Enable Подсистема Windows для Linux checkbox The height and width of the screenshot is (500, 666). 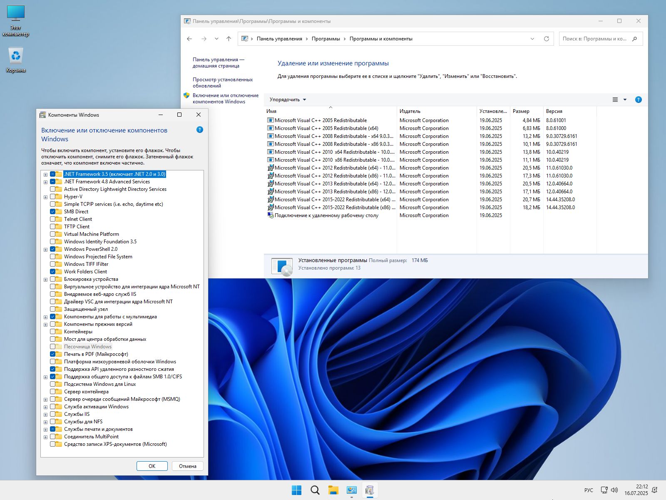[x=53, y=384]
